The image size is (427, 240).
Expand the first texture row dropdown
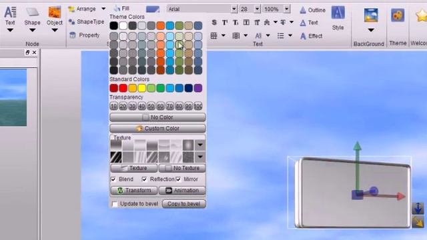200,145
